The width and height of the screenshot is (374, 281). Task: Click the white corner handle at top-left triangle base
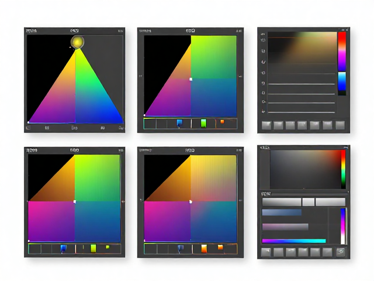click(29, 122)
